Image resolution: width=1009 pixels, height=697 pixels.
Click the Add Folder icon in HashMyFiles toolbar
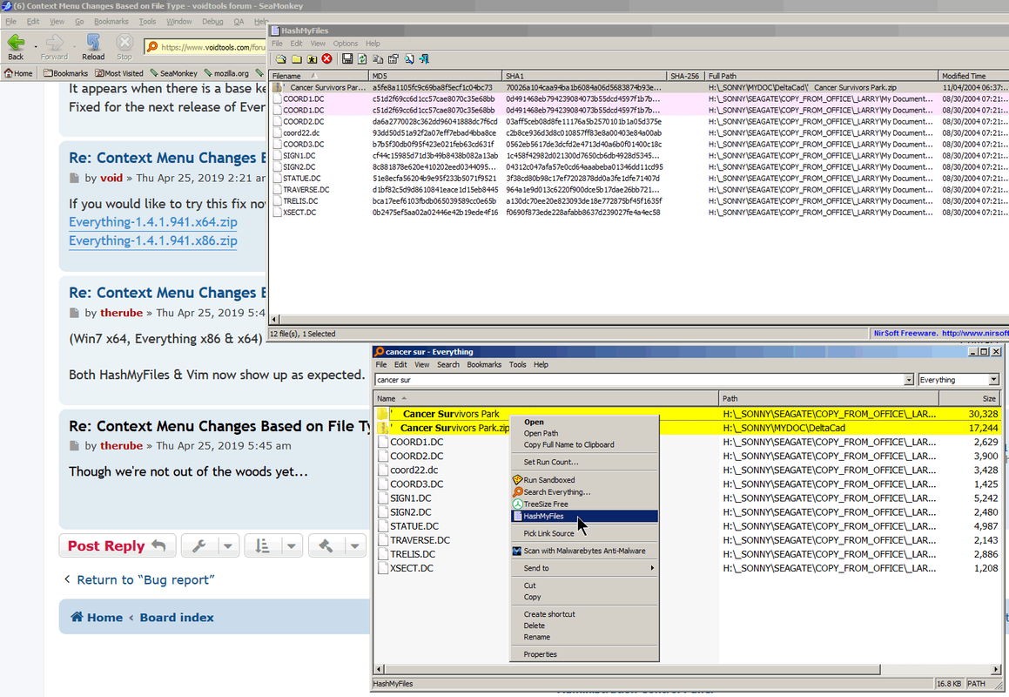point(296,59)
